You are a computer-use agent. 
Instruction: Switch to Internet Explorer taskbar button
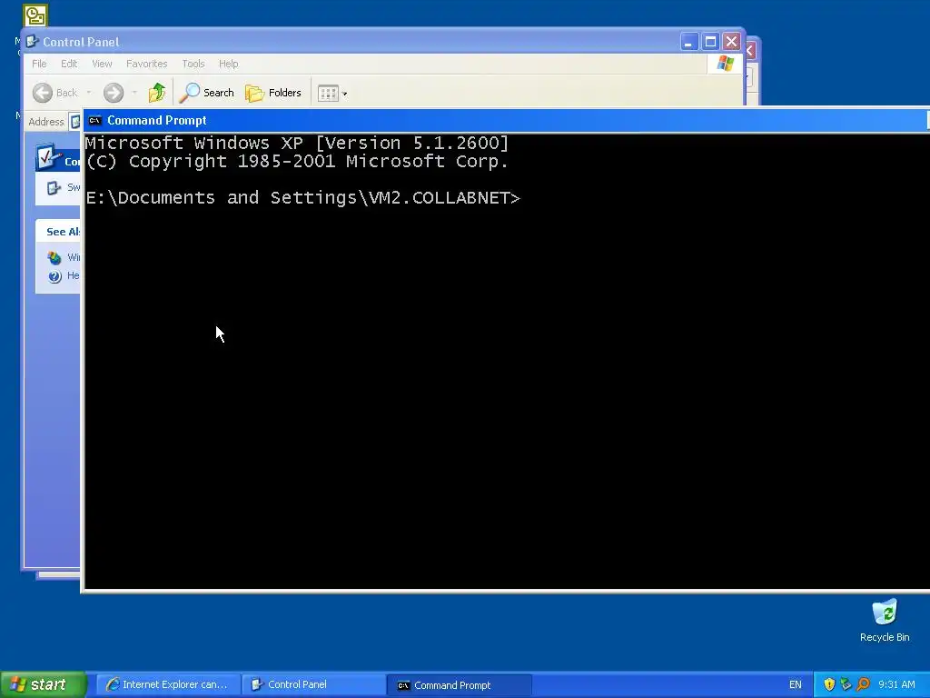(x=168, y=685)
